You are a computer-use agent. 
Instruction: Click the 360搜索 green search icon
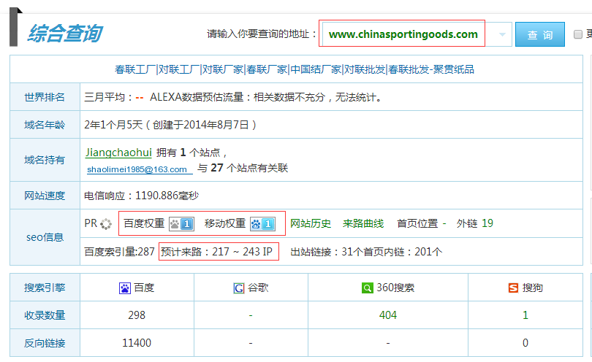point(367,288)
